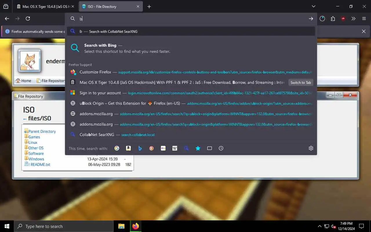The width and height of the screenshot is (371, 232).
Task: Open the download progress indicator
Action: (322, 19)
